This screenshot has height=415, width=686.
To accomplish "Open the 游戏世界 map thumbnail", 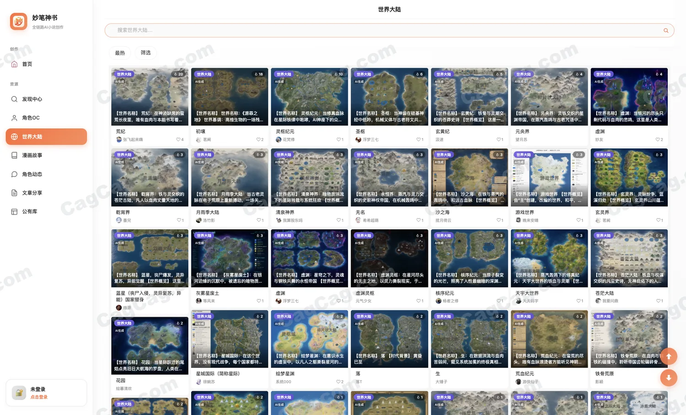I will [549, 177].
